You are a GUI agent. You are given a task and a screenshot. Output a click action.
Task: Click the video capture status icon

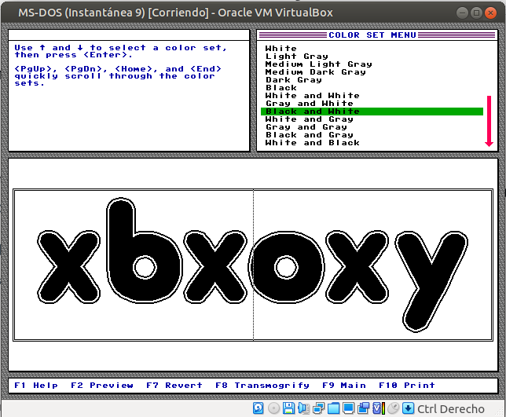363,408
